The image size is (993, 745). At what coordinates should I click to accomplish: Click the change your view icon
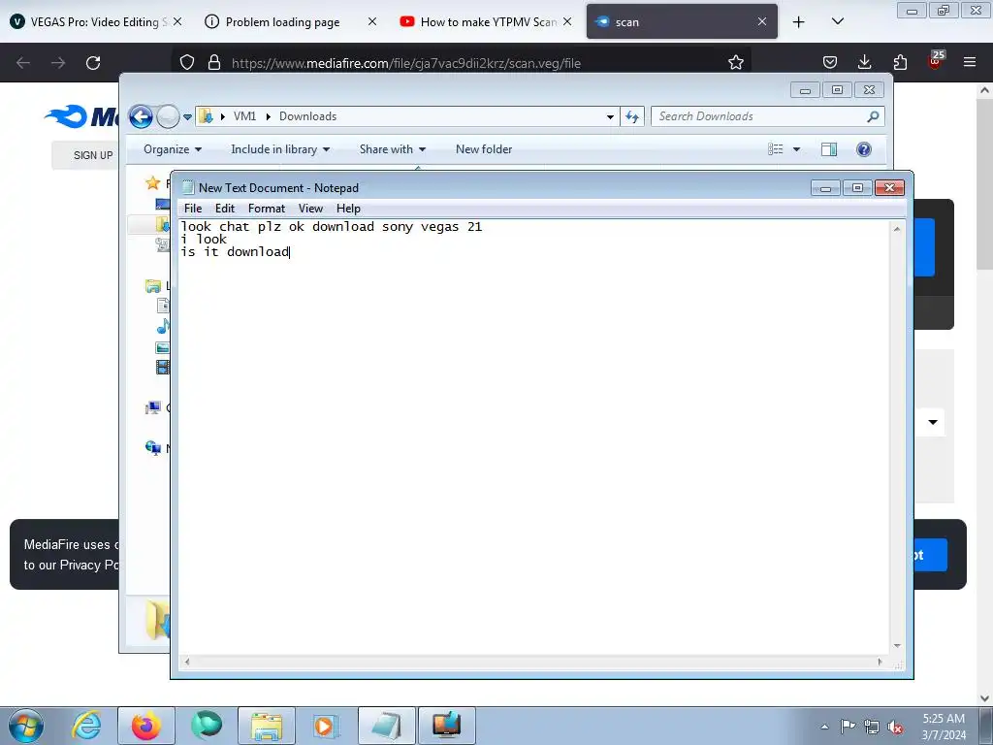click(x=775, y=149)
